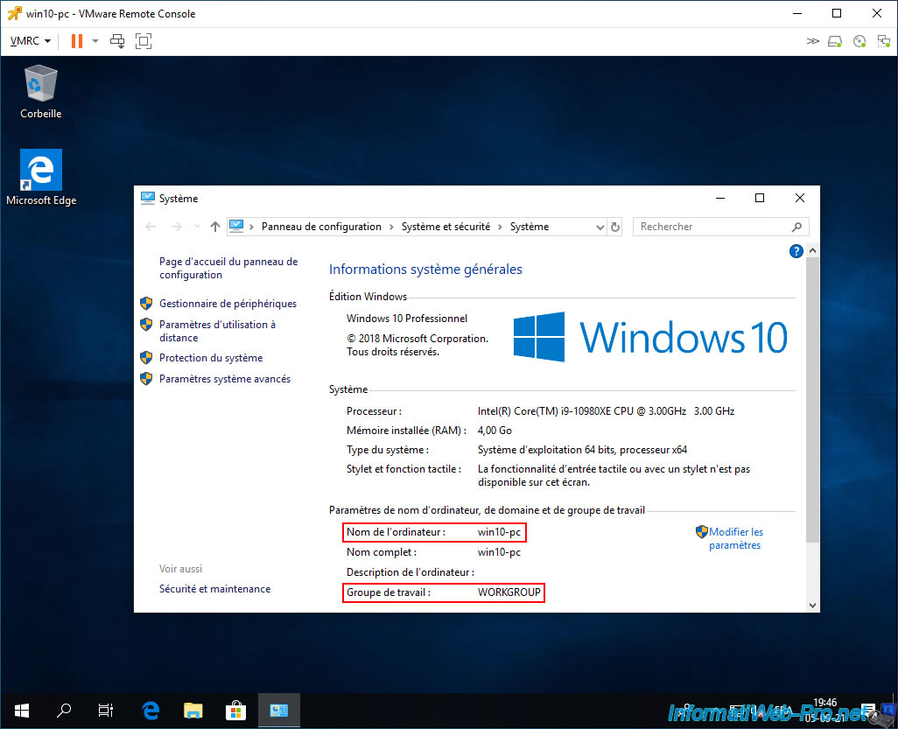Minimize the Système window
898x729 pixels.
(x=720, y=198)
